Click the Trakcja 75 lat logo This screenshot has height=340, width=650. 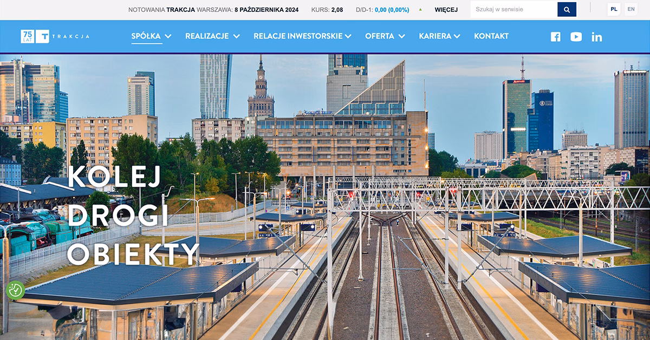coord(55,36)
